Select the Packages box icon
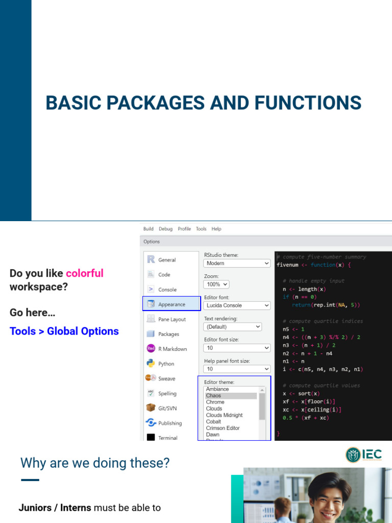This screenshot has height=523, width=392. (x=151, y=334)
